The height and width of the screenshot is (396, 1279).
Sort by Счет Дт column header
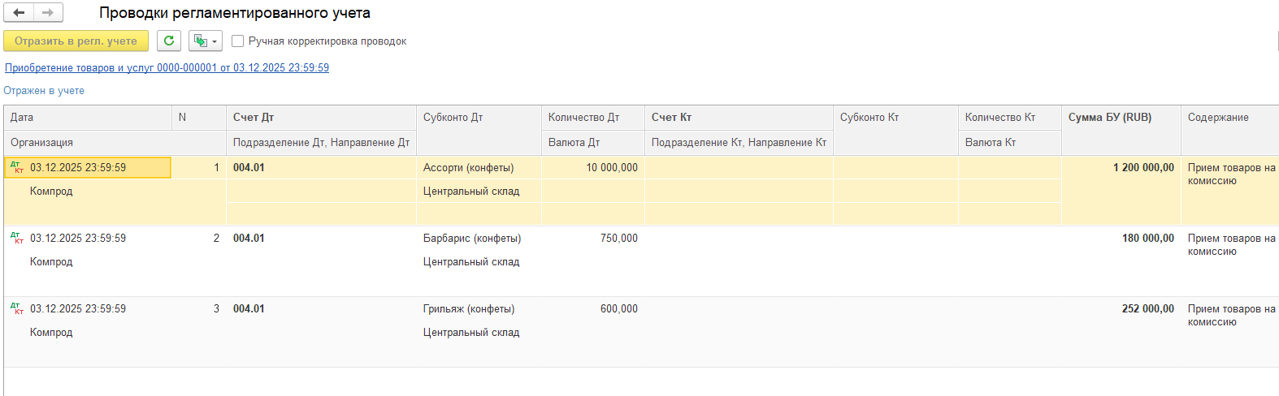pos(320,118)
